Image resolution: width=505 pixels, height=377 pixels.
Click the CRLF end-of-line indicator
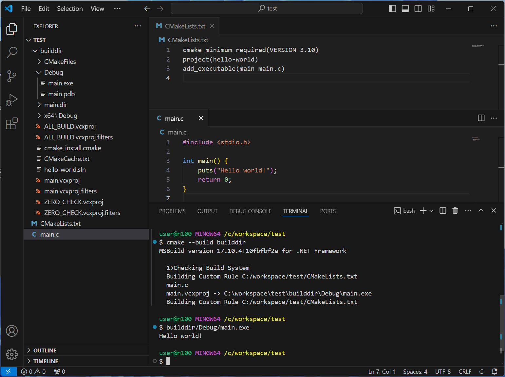coord(465,372)
